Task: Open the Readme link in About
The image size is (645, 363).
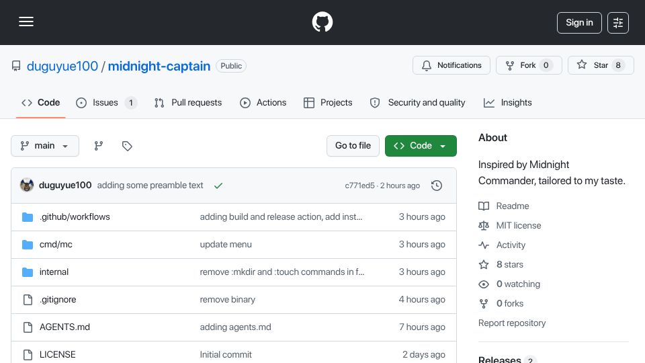Action: (x=504, y=206)
